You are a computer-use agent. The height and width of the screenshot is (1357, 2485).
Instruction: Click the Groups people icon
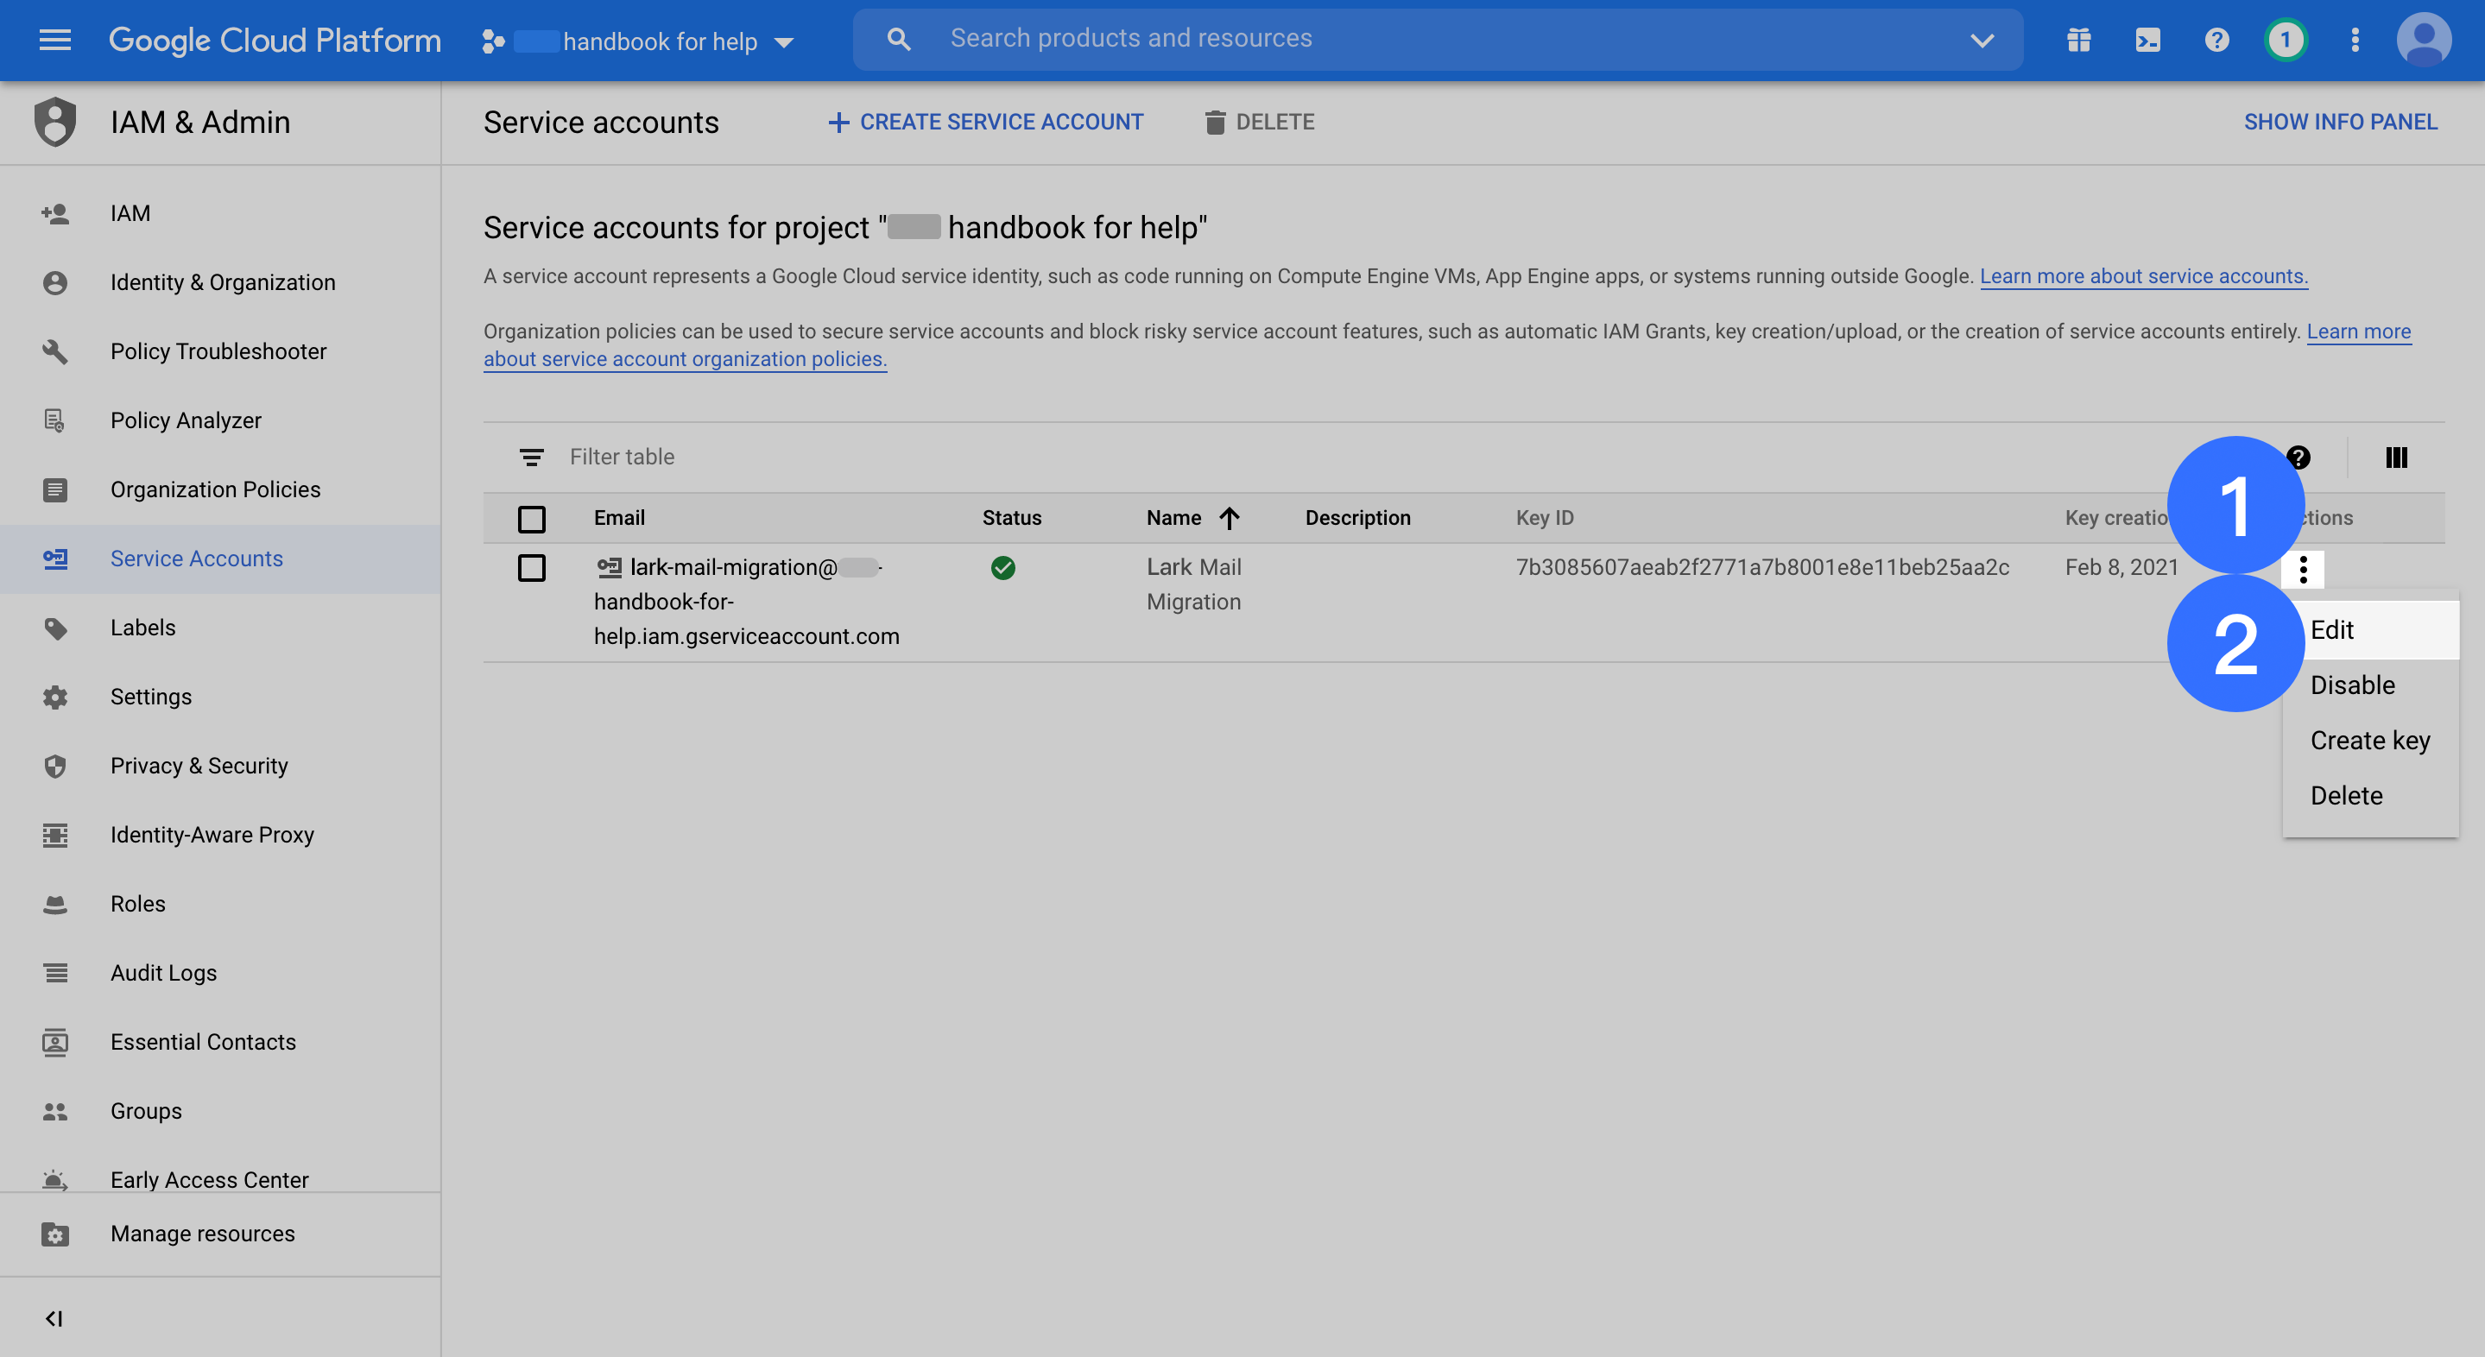point(55,1111)
